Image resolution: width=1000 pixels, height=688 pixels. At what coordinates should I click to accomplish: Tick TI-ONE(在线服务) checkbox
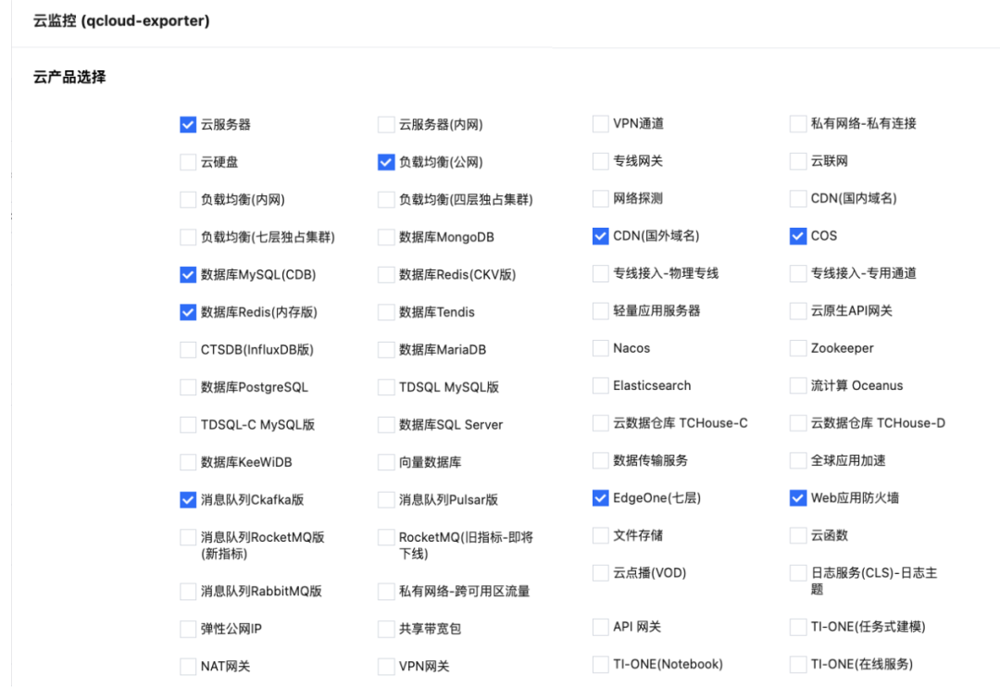[x=798, y=665]
